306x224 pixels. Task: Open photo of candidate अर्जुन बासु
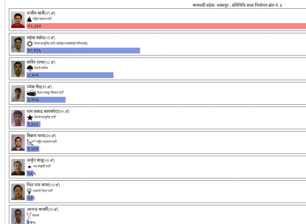(x=18, y=167)
